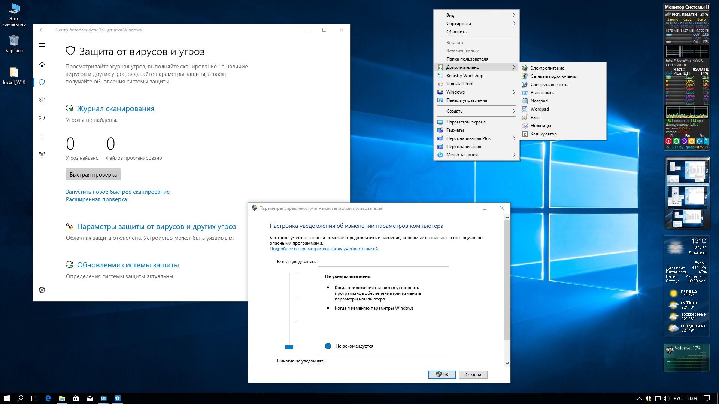Select Выполнить from context menu
Viewport: 719px width, 404px height.
click(544, 93)
